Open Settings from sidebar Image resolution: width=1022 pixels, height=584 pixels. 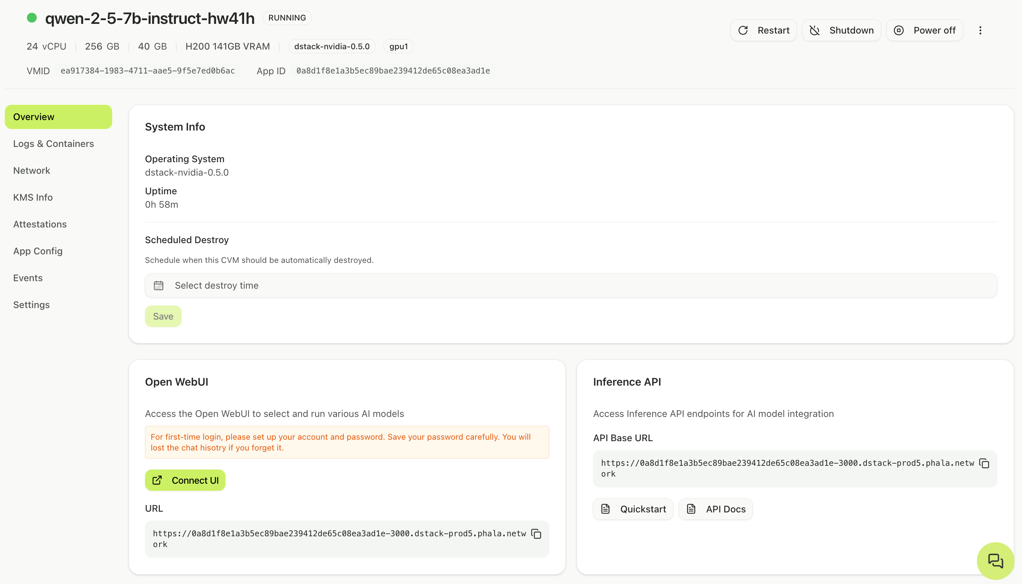[x=31, y=305]
